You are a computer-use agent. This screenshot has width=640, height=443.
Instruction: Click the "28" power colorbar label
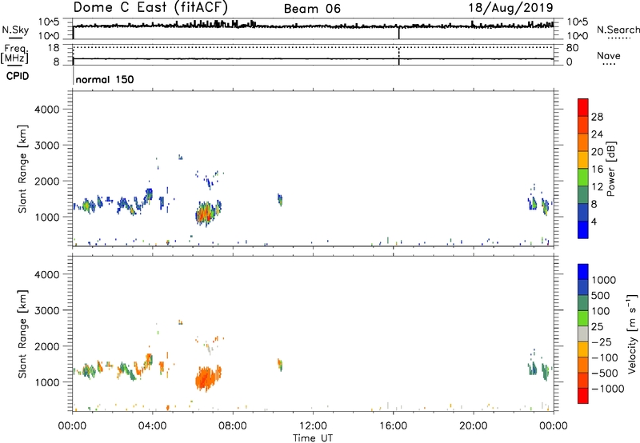point(597,117)
